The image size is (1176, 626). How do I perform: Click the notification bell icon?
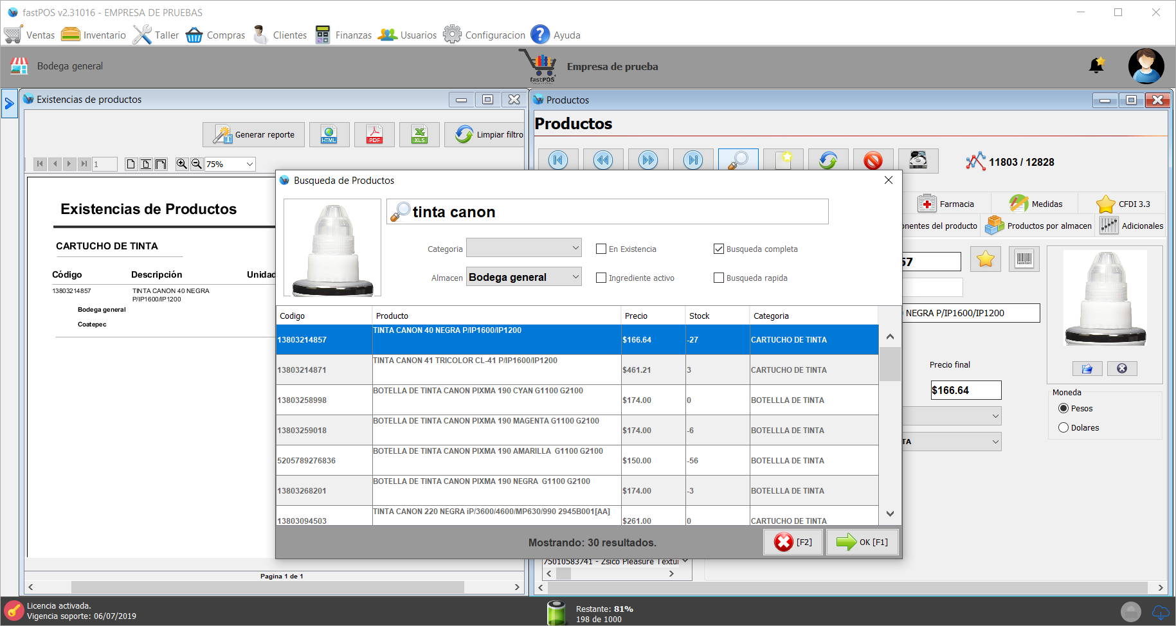[1096, 66]
